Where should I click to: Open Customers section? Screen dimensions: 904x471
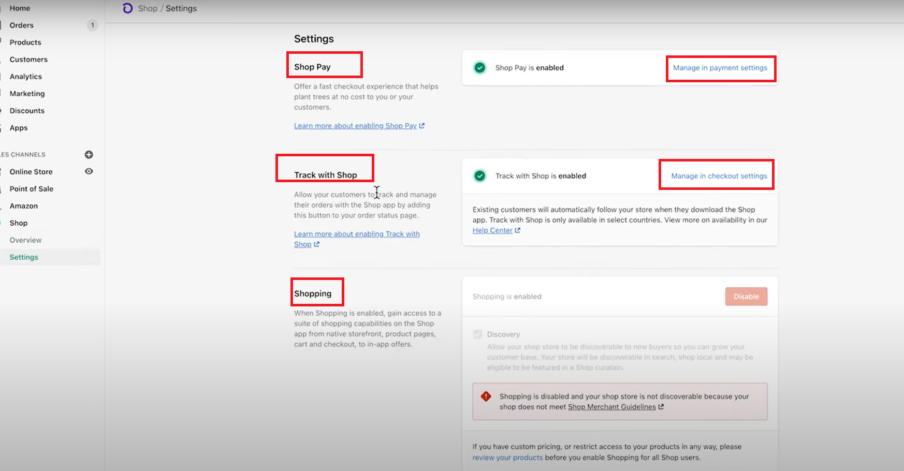[x=28, y=60]
